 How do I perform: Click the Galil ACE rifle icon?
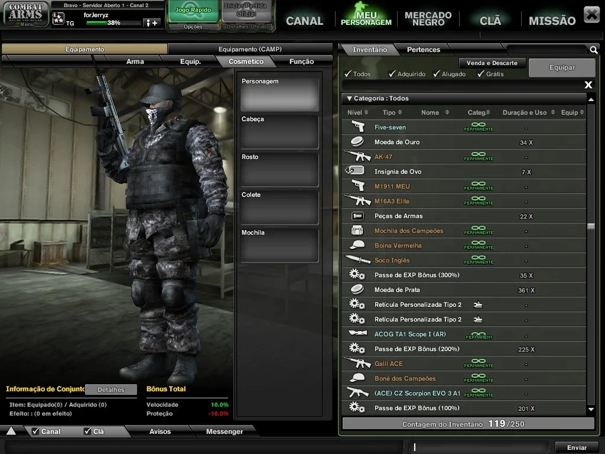(357, 363)
